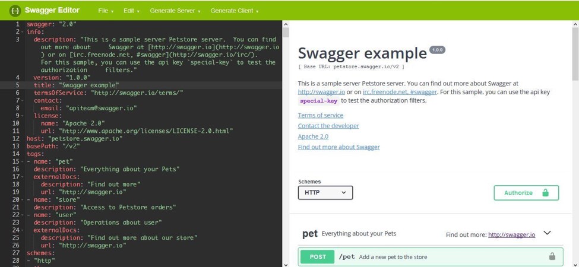Click the Swagger example heading in preview

(x=362, y=53)
